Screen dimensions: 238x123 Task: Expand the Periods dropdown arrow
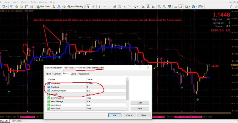[x=196, y=7]
